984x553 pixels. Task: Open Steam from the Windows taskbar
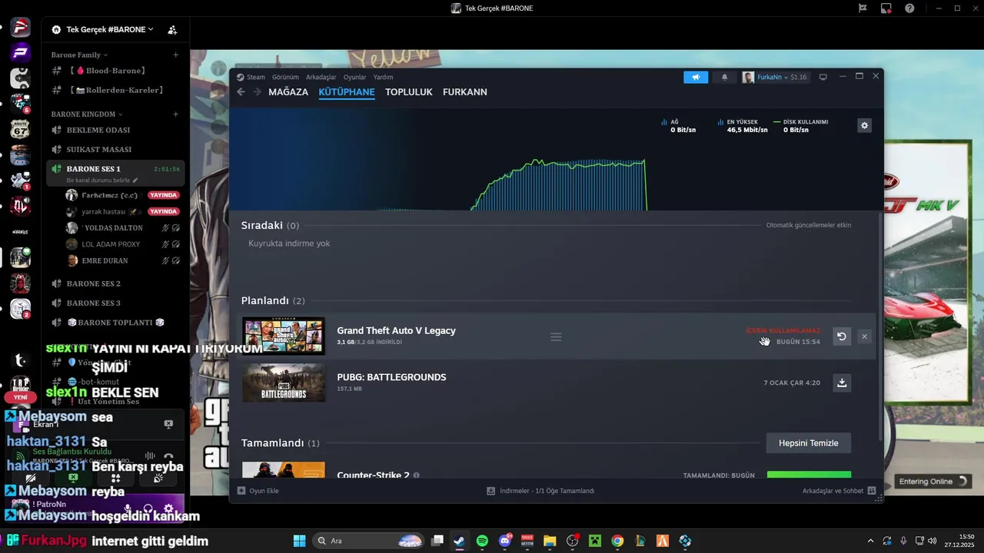coord(459,541)
